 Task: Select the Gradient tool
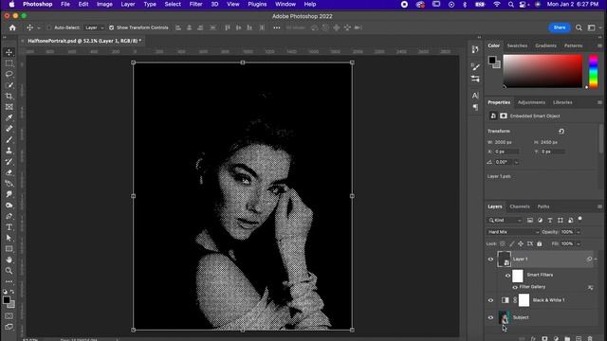point(9,183)
